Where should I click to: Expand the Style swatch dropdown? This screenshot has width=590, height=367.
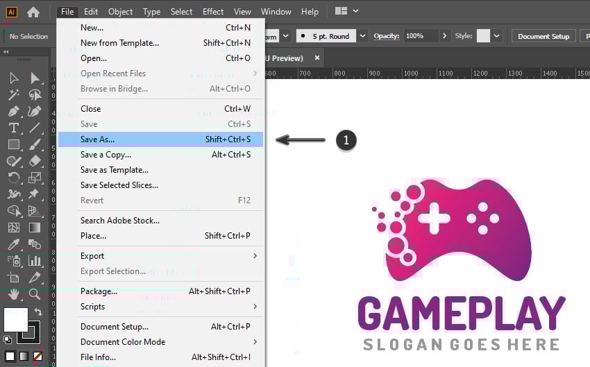coord(498,36)
